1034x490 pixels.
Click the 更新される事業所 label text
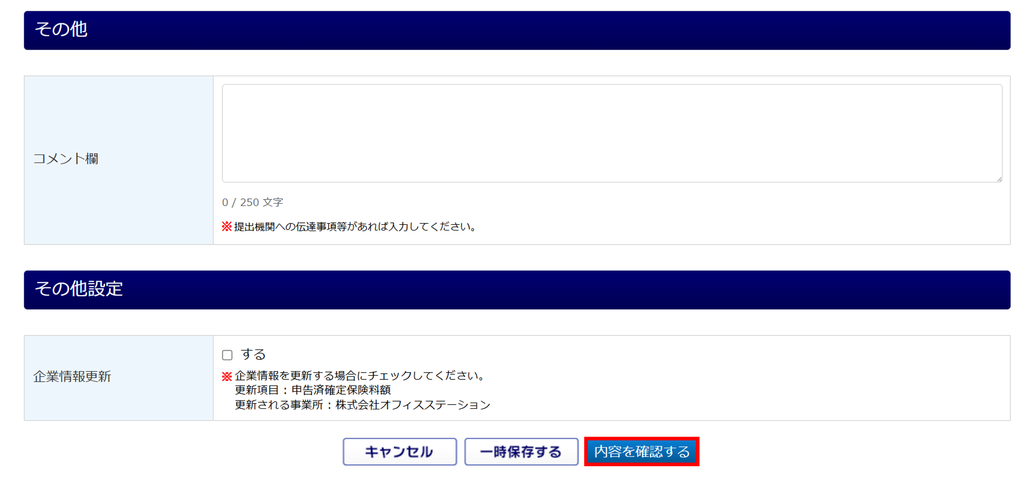coord(279,405)
